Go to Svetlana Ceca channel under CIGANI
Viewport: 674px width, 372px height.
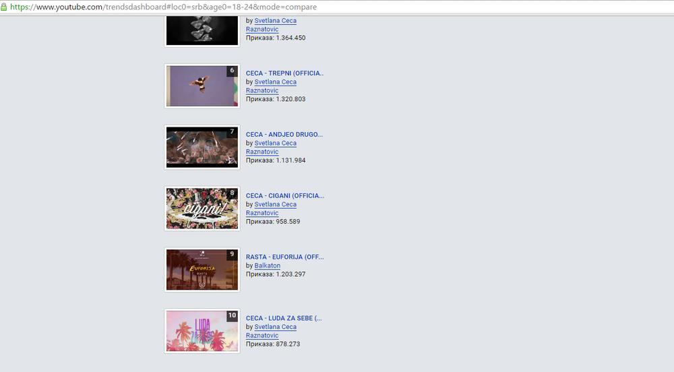[x=275, y=204]
